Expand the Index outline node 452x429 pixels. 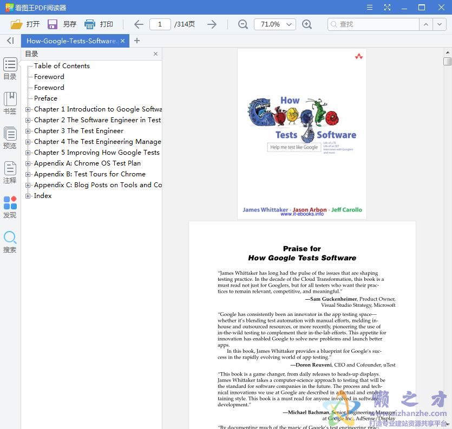(x=28, y=196)
